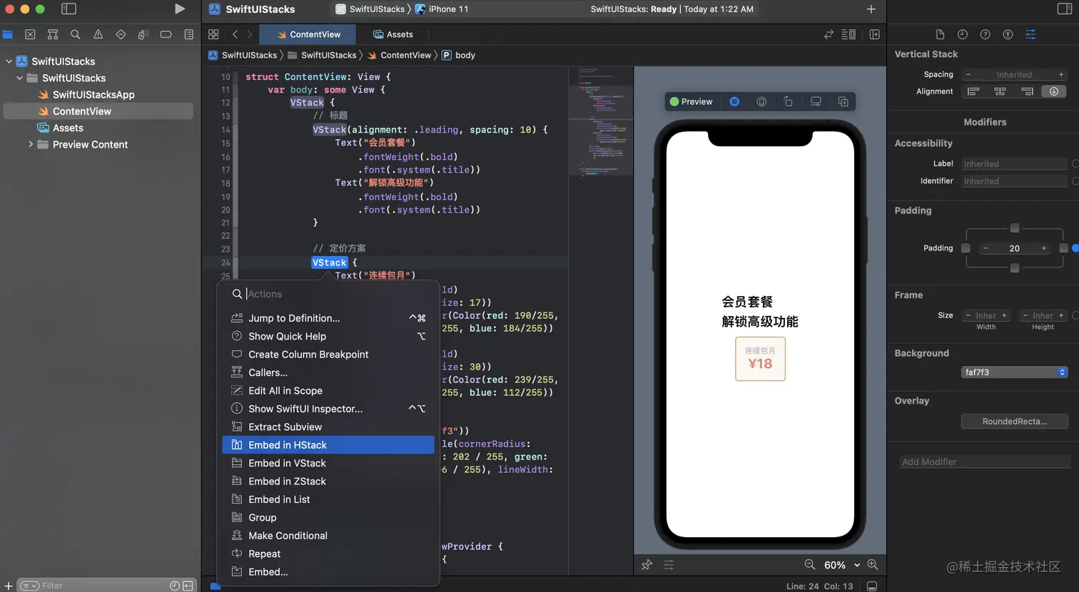Open the Quick Help inspector

pos(986,34)
